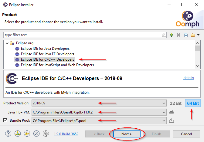Open the catalog folder dropdown arrow

[x=198, y=35]
